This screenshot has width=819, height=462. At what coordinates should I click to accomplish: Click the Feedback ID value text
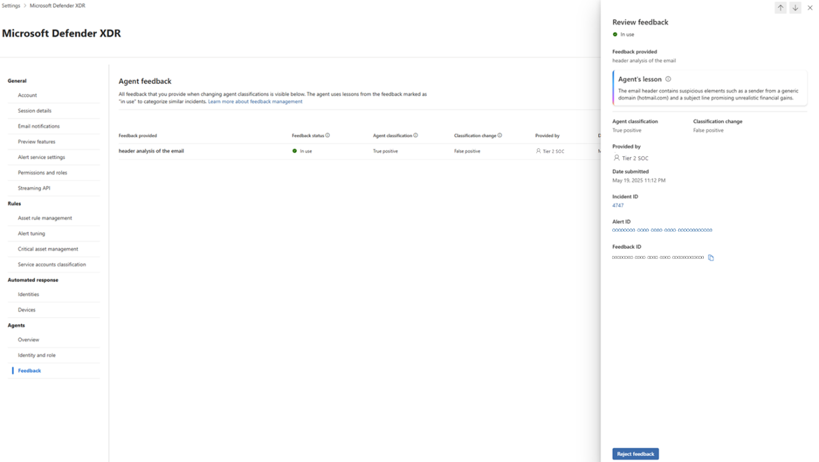pyautogui.click(x=658, y=258)
